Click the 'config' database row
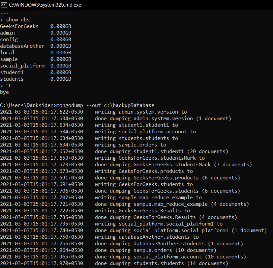This screenshot has height=268, width=273. [36, 40]
